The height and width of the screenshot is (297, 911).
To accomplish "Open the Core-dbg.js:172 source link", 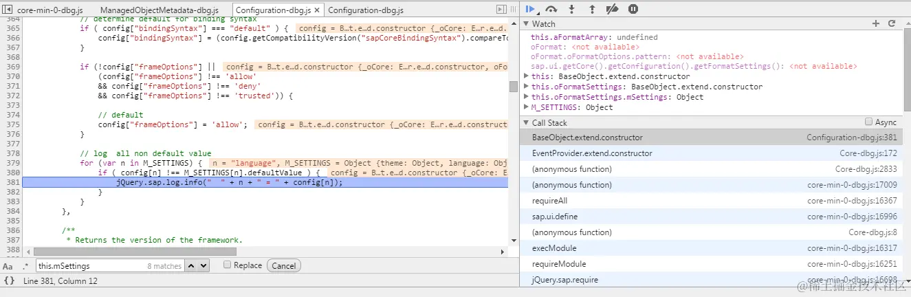I will point(868,153).
